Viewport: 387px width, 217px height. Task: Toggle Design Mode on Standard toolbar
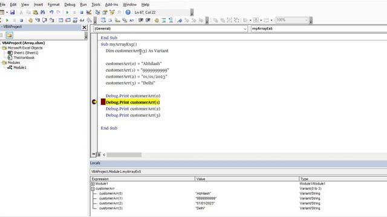(89, 12)
